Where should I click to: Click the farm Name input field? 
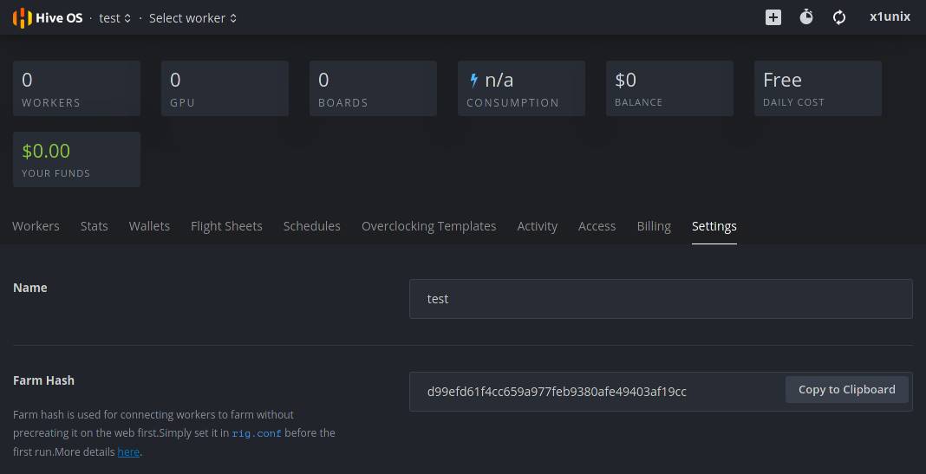click(660, 299)
